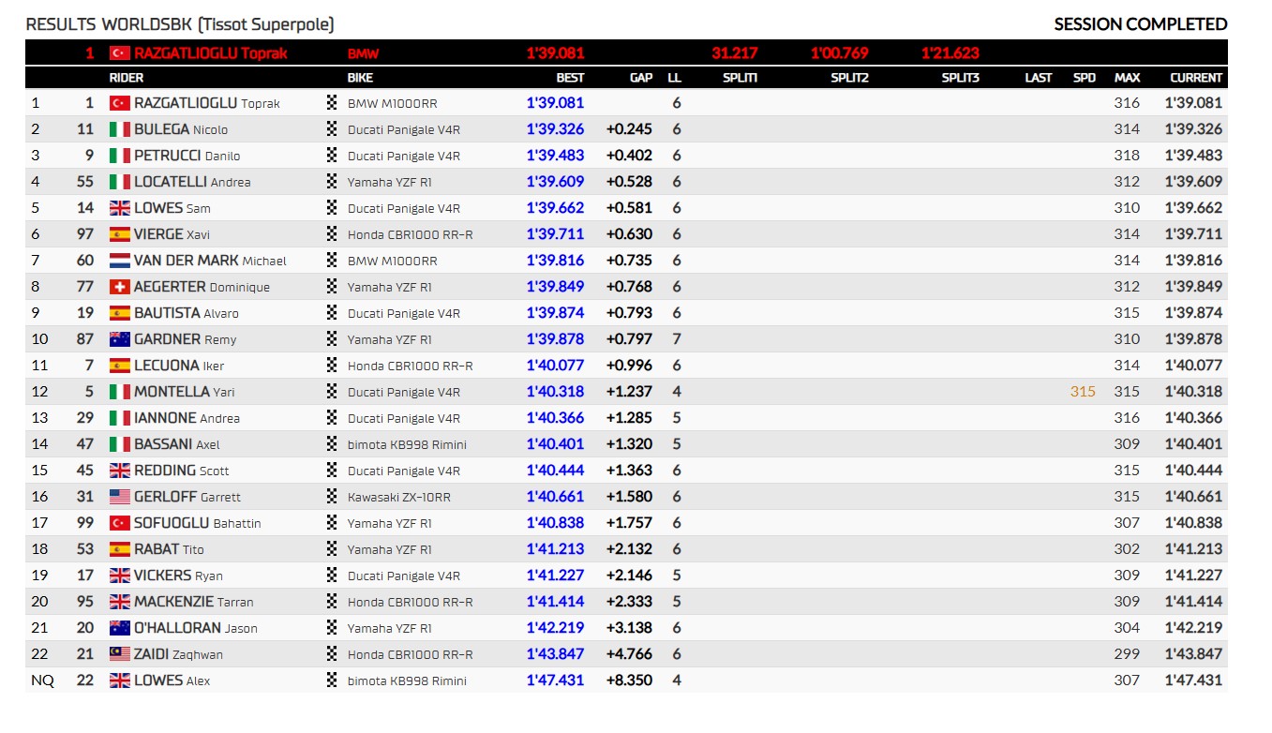Click the SPLIT3 column header
1272x733 pixels.
[x=961, y=78]
